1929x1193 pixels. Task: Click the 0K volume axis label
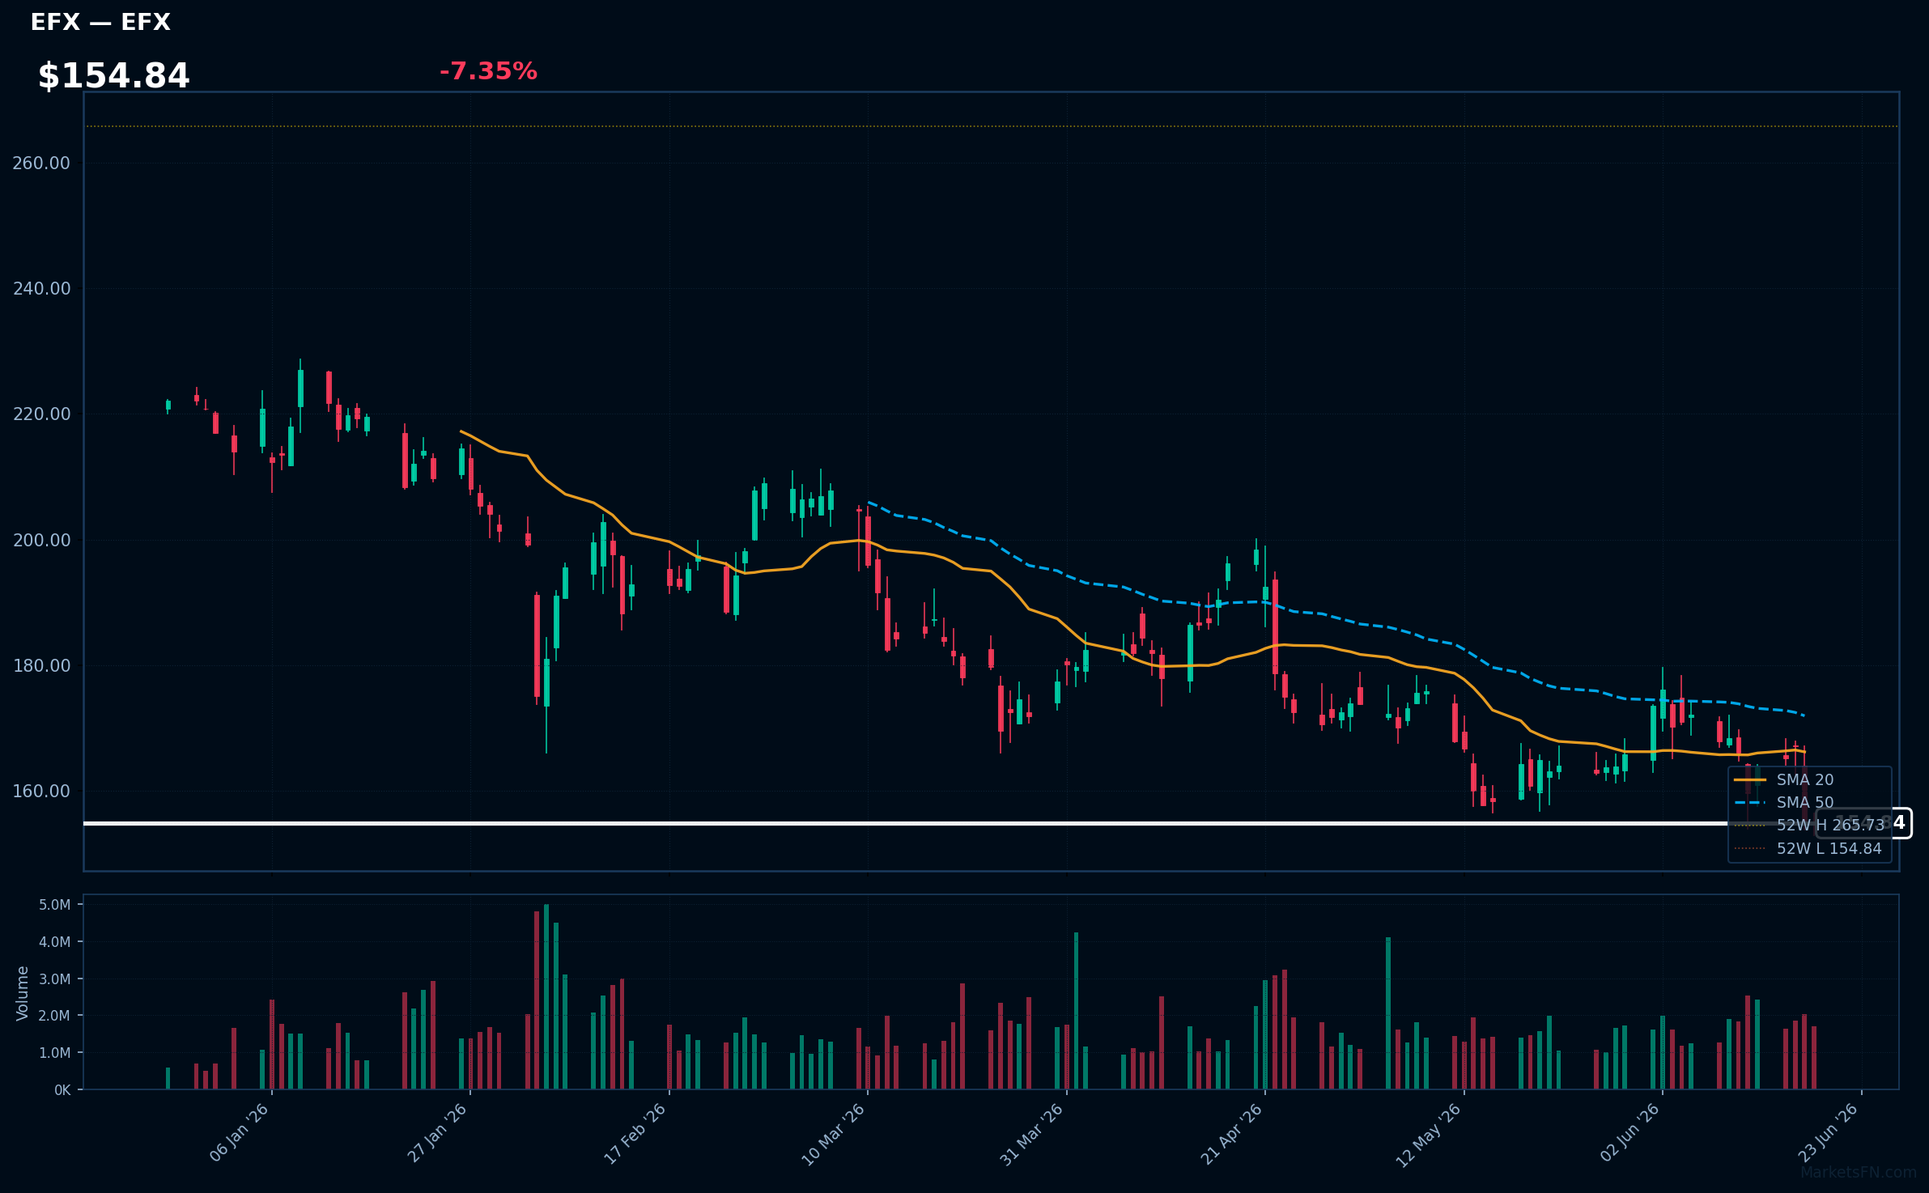(62, 1090)
